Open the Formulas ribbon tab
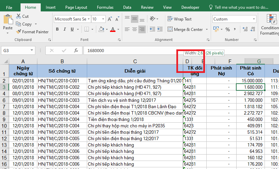The height and width of the screenshot is (169, 279). coord(105,7)
